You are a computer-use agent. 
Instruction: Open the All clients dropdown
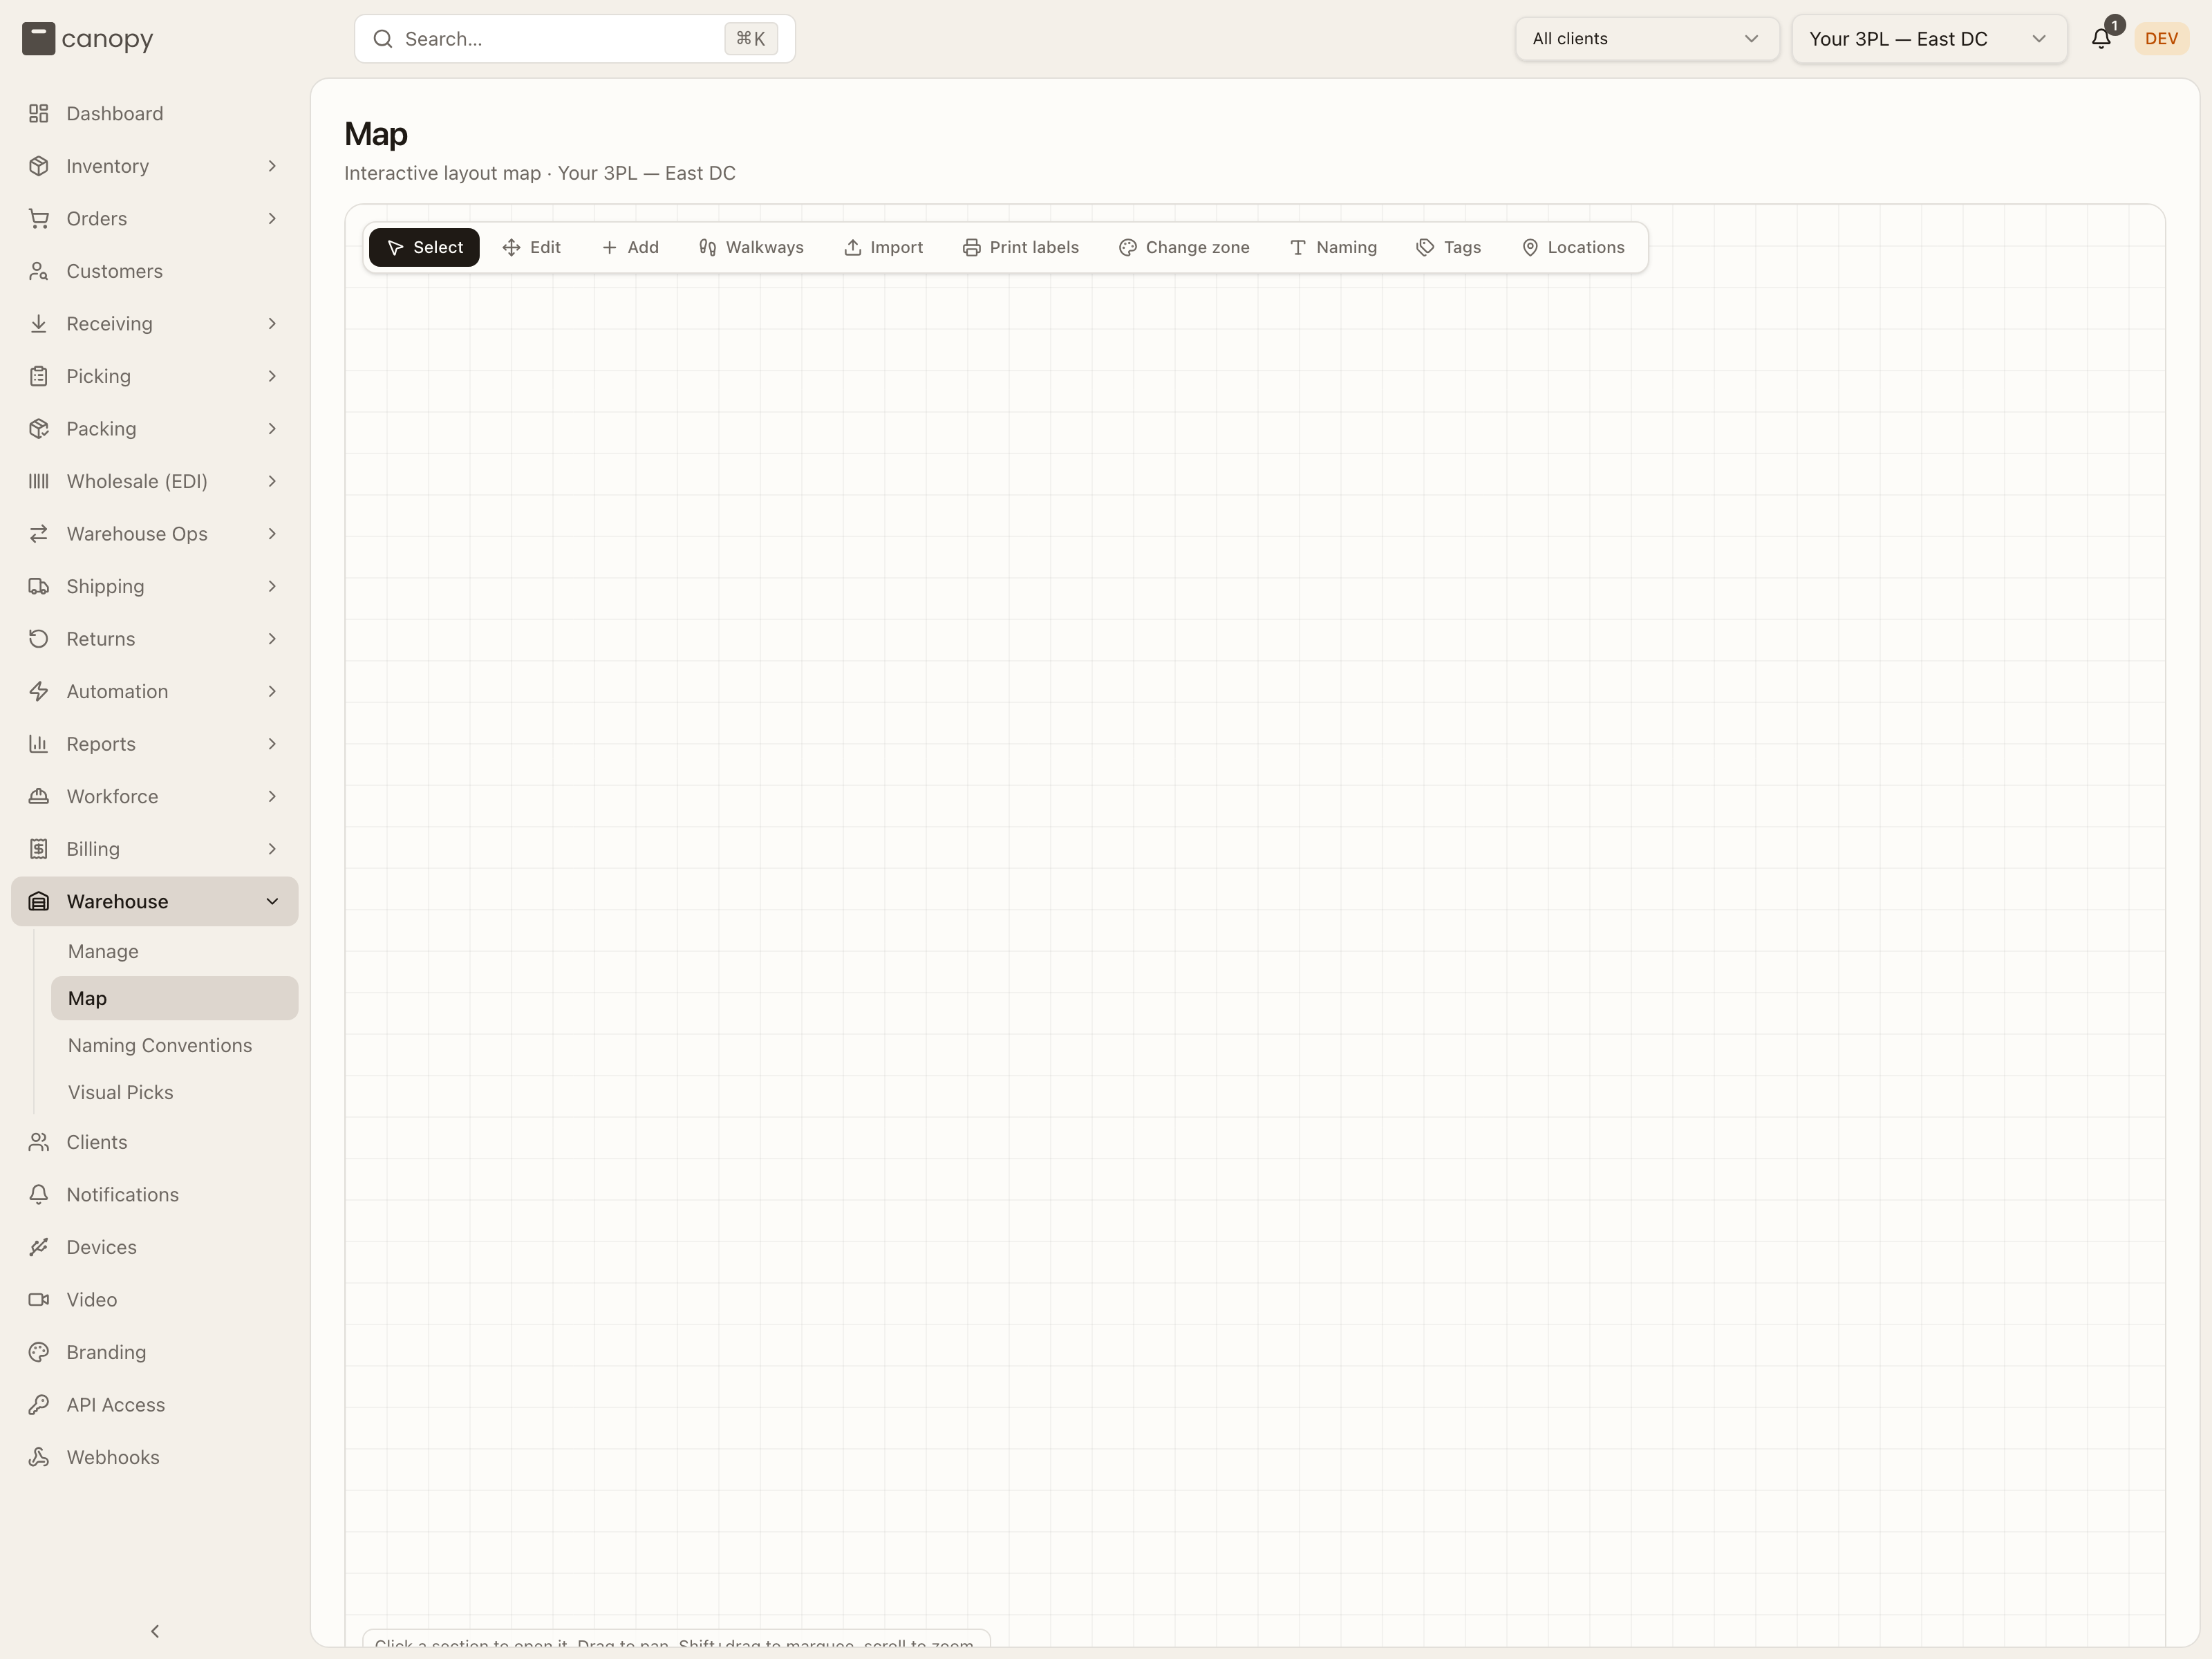click(x=1646, y=39)
